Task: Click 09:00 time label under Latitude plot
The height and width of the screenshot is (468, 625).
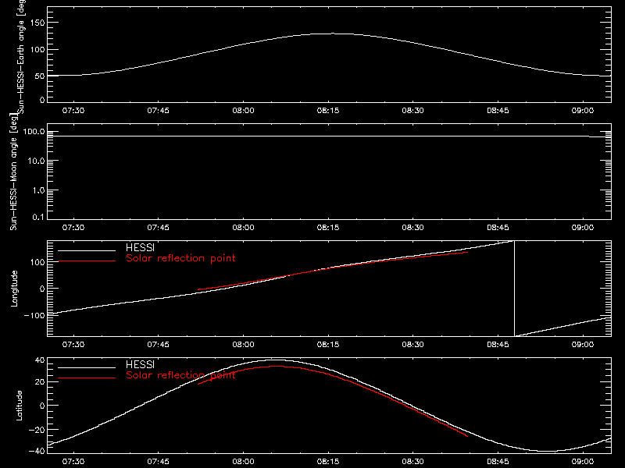Action: 583,462
